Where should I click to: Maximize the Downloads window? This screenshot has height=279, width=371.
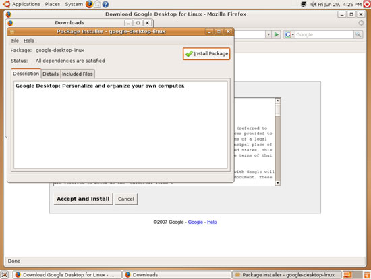[x=138, y=23]
